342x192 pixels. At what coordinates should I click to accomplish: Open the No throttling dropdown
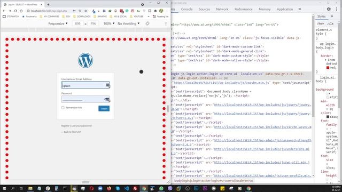128,23
